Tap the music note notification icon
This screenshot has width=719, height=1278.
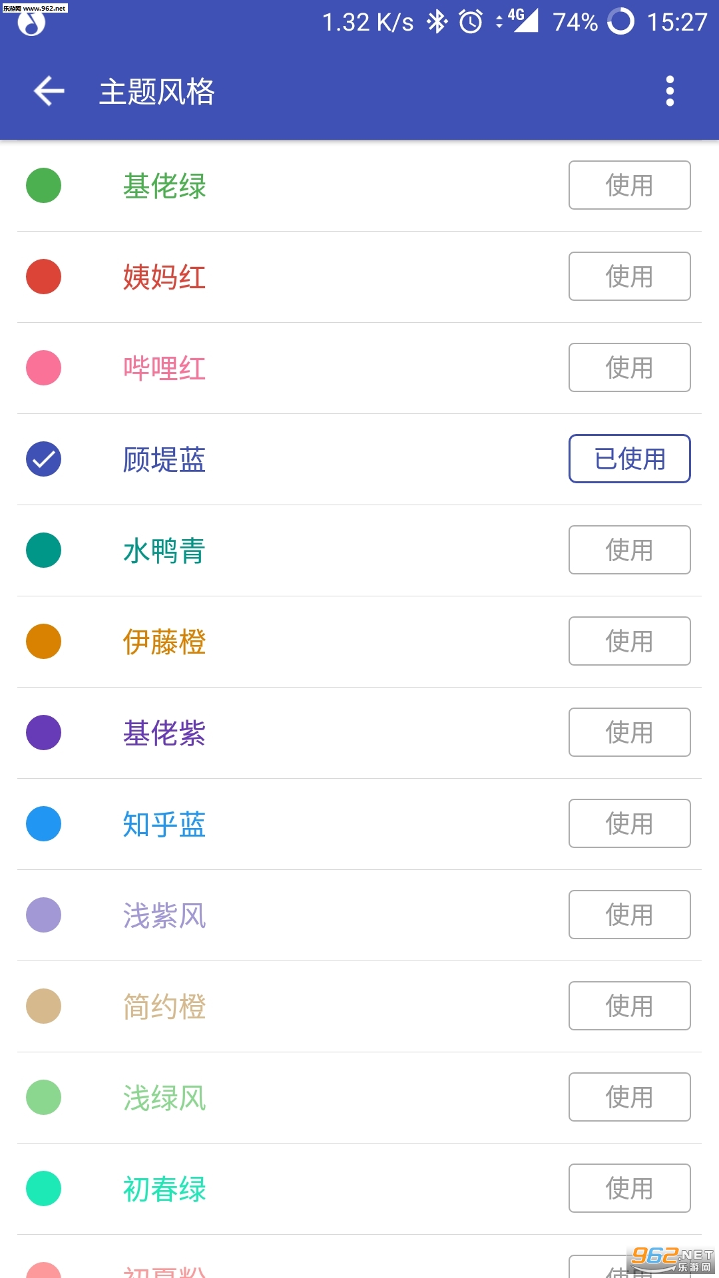[31, 24]
